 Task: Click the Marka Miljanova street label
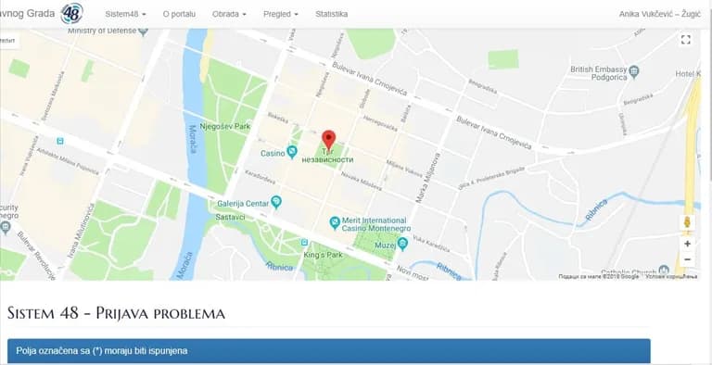pos(429,178)
